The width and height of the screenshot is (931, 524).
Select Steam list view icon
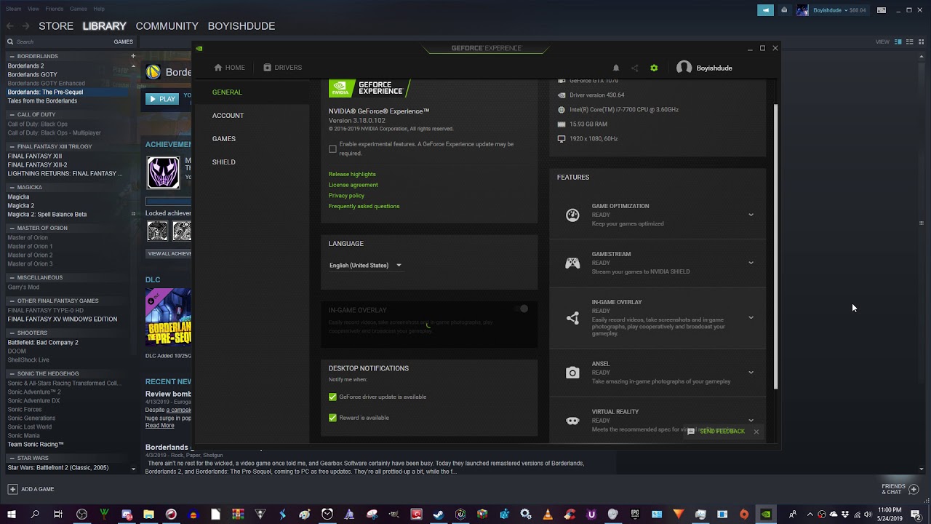click(x=909, y=41)
